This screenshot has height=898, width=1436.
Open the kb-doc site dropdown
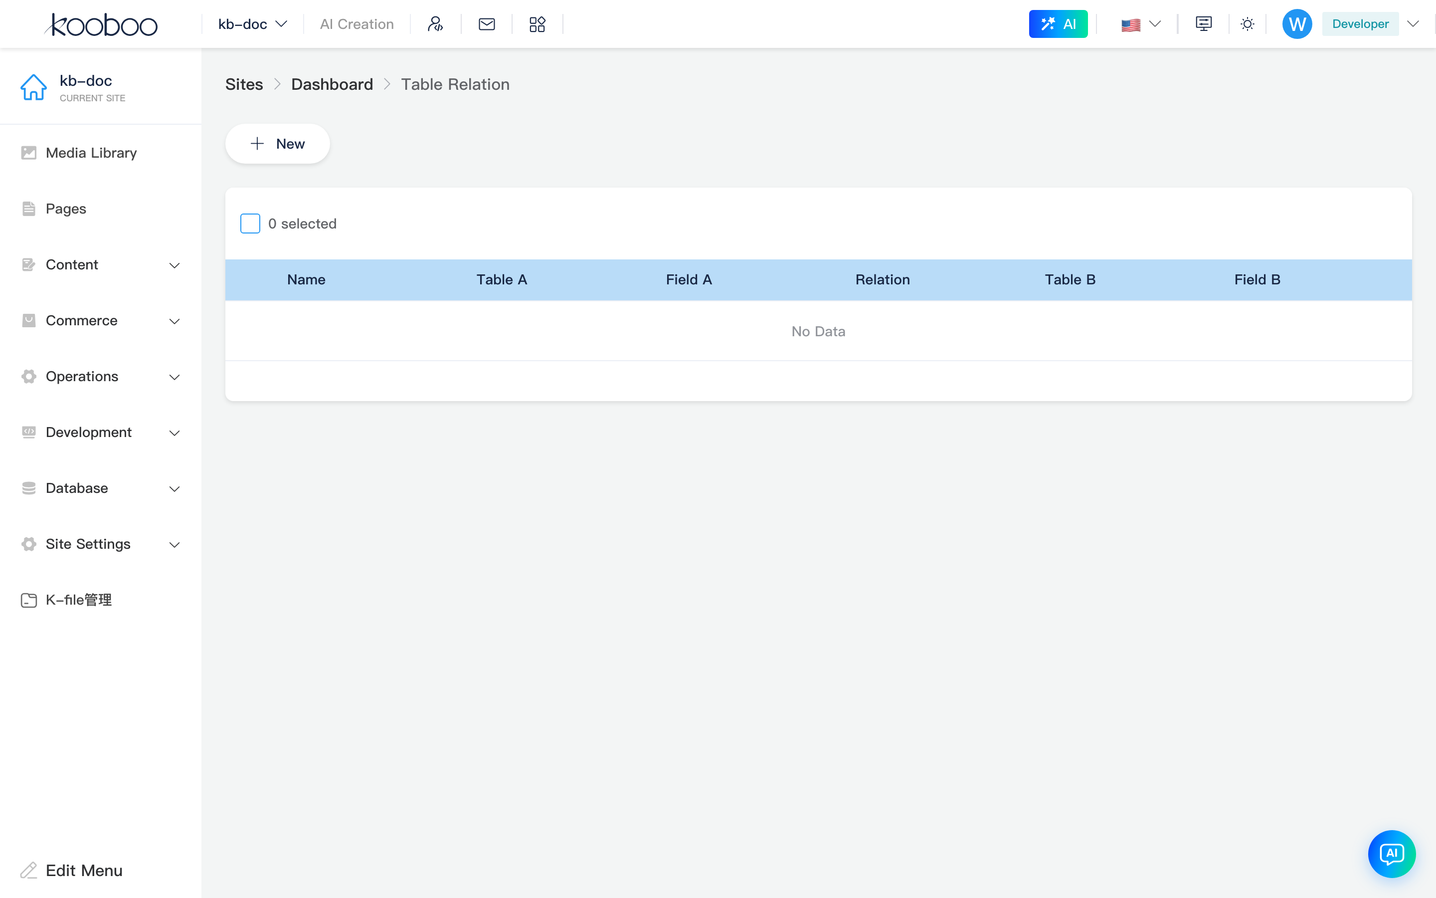coord(253,24)
